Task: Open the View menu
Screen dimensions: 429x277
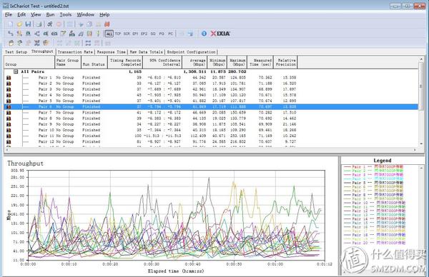Action: coord(36,15)
